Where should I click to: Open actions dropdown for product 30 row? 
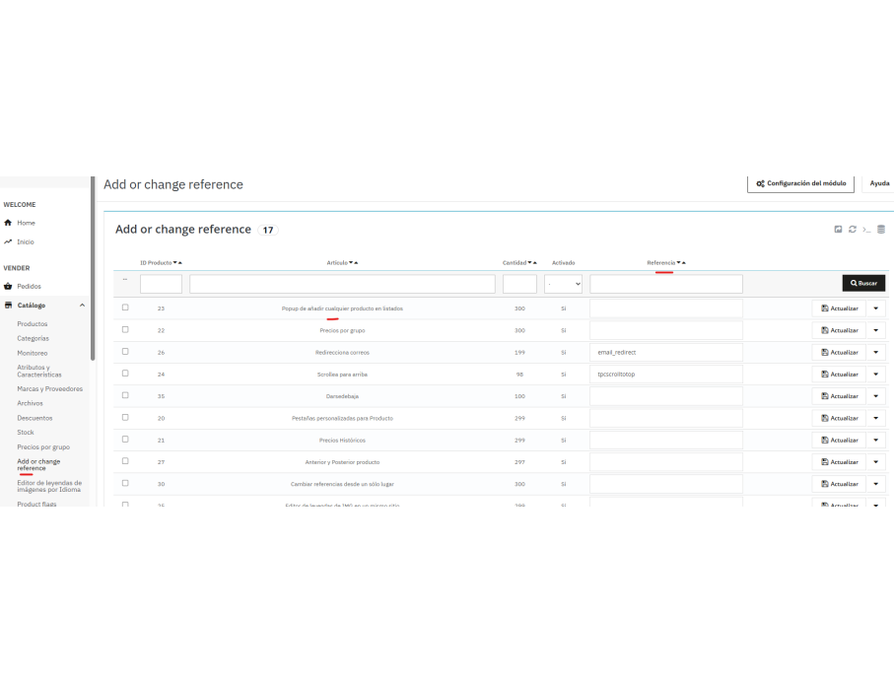875,484
